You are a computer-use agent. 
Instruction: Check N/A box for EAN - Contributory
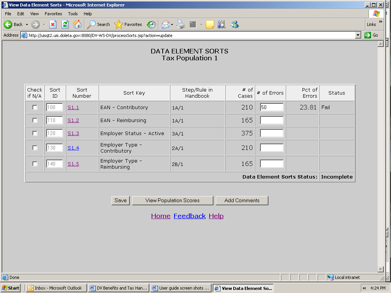pos(35,108)
